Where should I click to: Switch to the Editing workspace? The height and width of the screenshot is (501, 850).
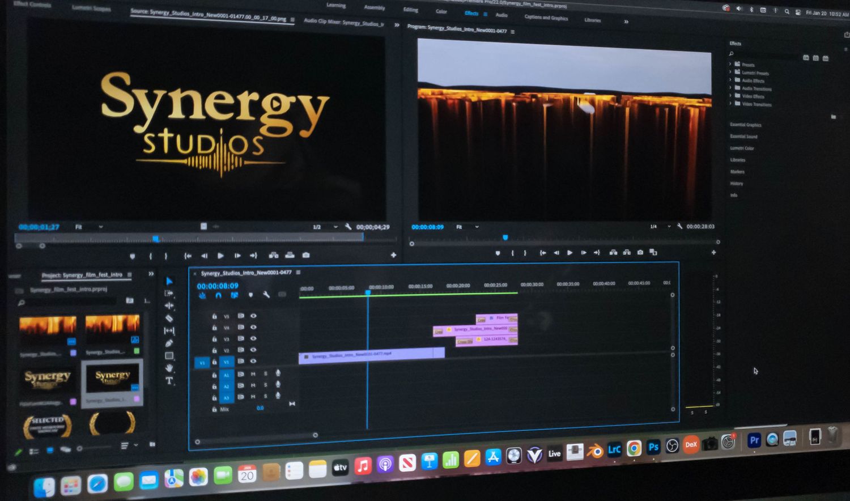tap(410, 10)
